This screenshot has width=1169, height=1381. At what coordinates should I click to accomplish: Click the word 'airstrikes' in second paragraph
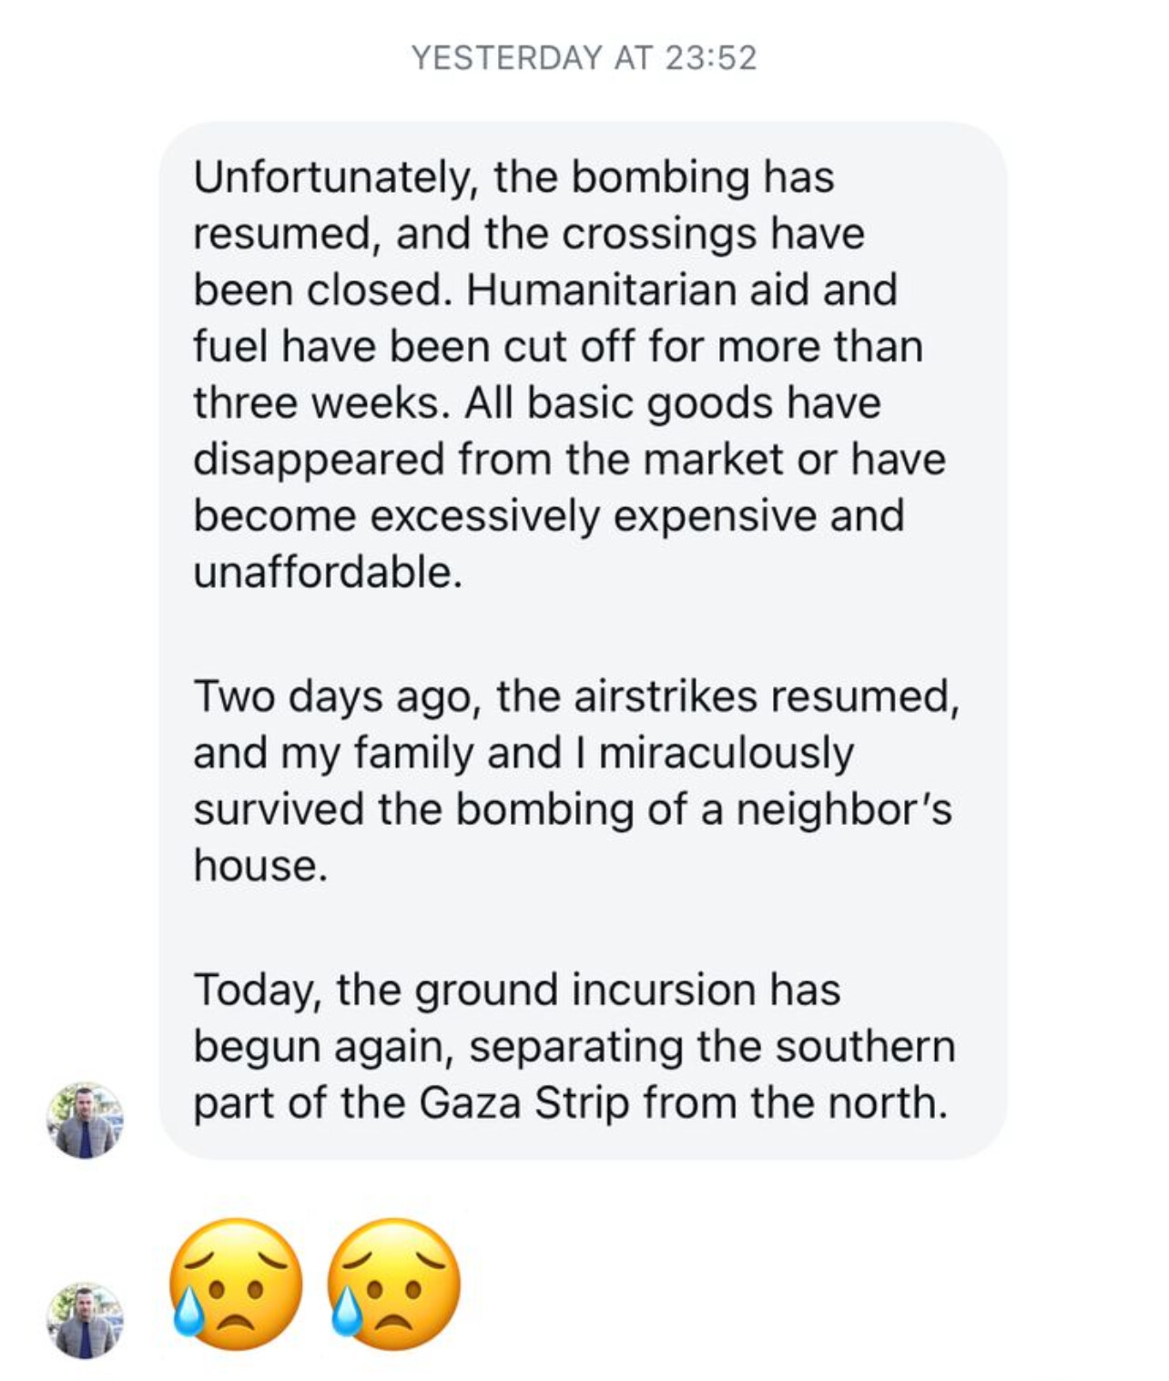click(x=665, y=696)
